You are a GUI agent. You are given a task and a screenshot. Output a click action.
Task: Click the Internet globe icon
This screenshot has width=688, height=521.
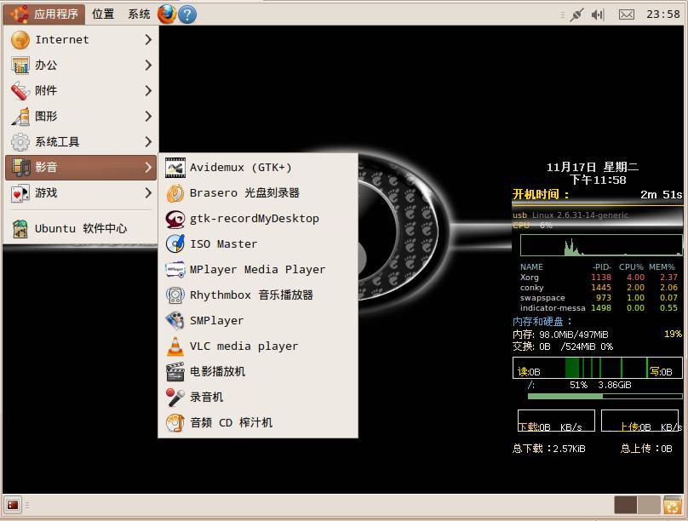[x=20, y=40]
